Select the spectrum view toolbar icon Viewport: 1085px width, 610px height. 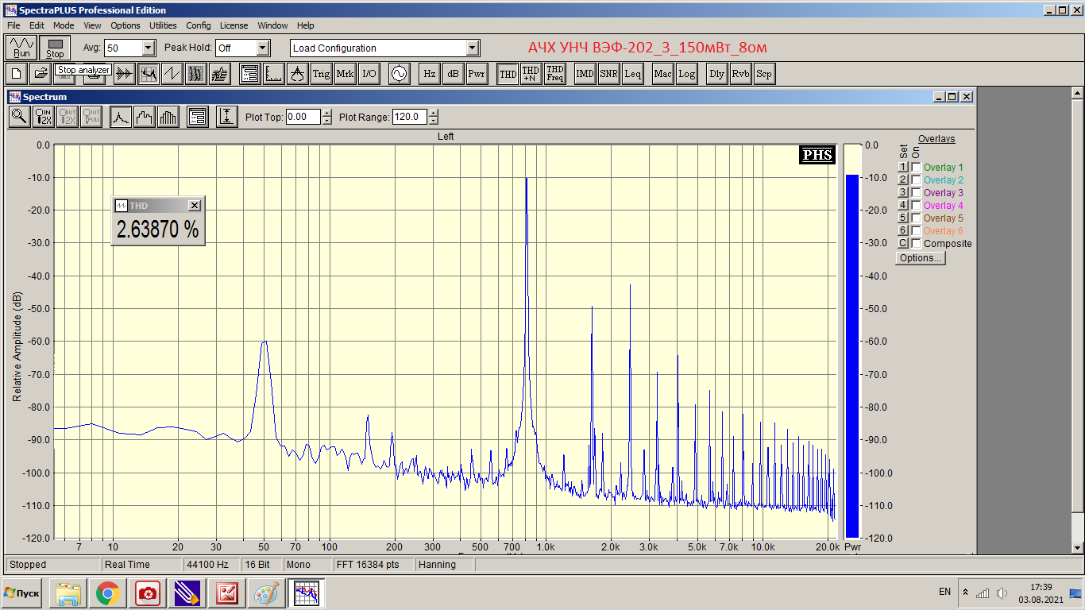pyautogui.click(x=149, y=74)
